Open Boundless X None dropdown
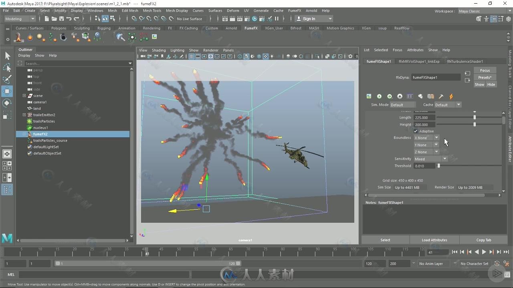 (426, 138)
